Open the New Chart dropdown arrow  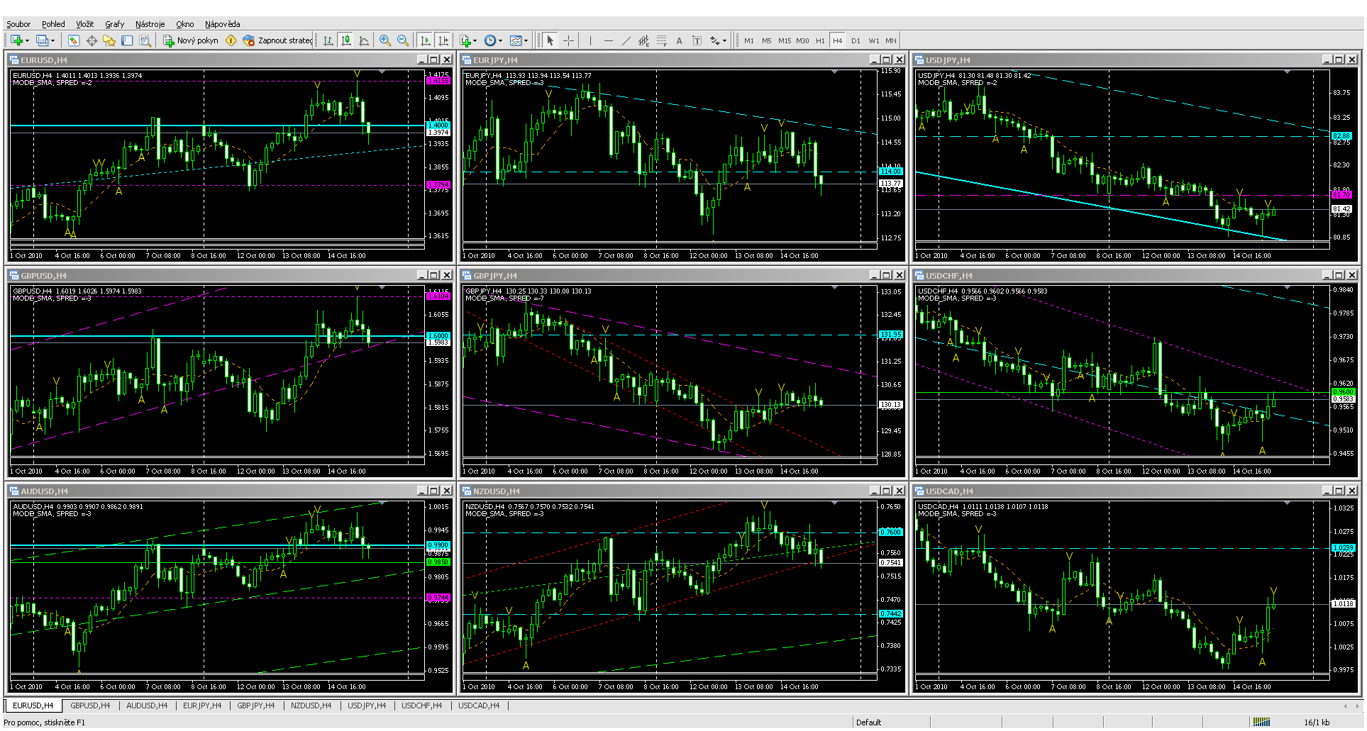pyautogui.click(x=27, y=40)
